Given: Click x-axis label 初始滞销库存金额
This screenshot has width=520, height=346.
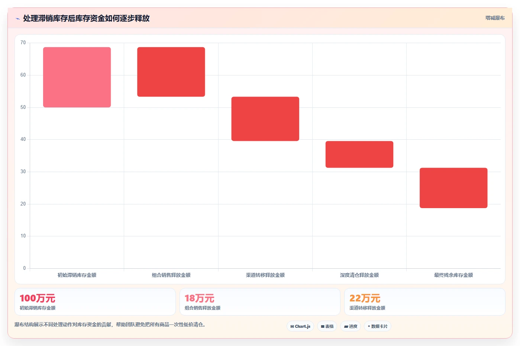Looking at the screenshot, I should 77,275.
